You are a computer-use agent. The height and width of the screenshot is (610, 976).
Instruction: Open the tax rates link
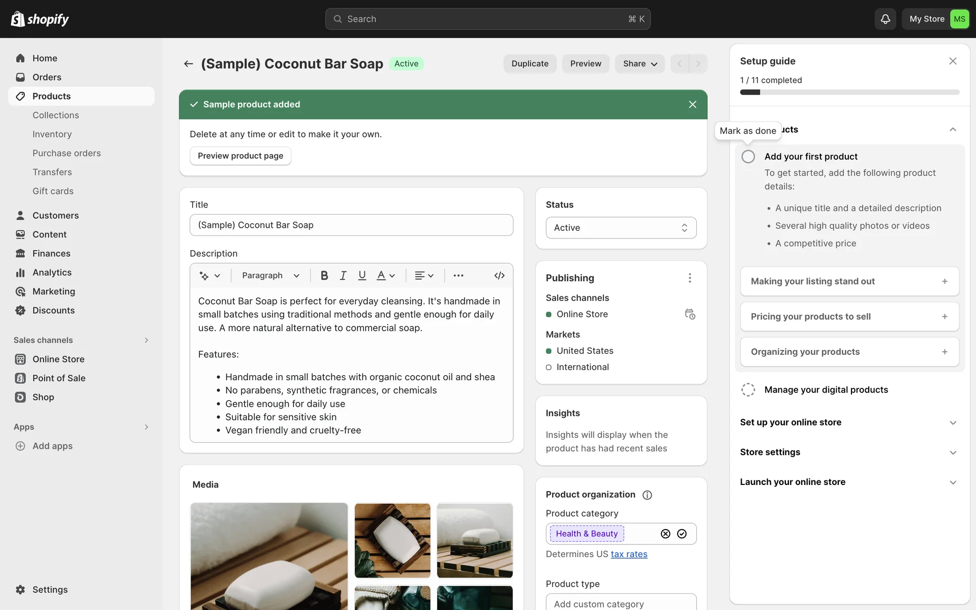click(629, 554)
